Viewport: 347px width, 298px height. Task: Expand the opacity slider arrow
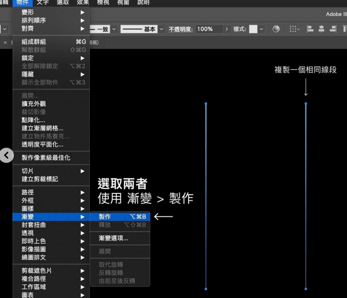227,29
